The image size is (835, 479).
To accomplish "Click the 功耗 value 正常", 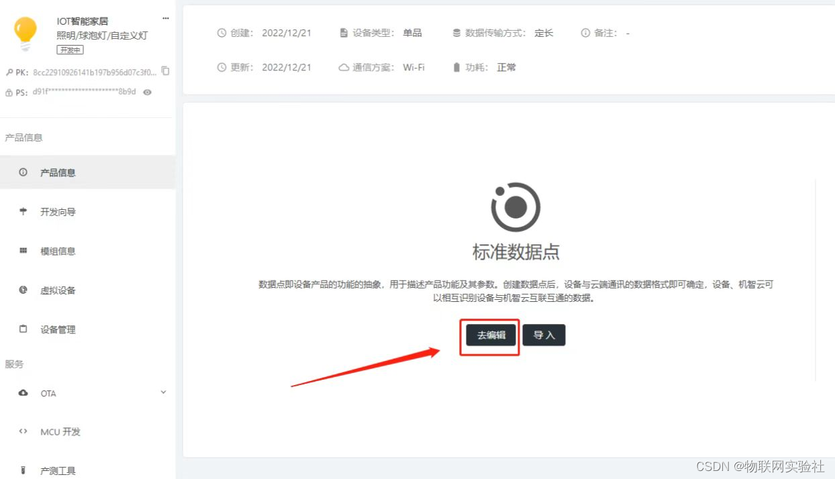I will pos(506,67).
